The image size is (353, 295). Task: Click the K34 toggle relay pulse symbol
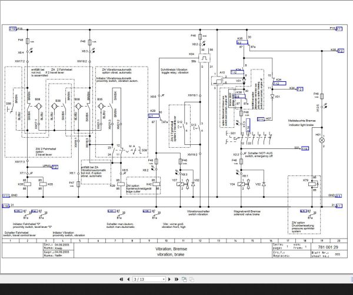point(205,58)
